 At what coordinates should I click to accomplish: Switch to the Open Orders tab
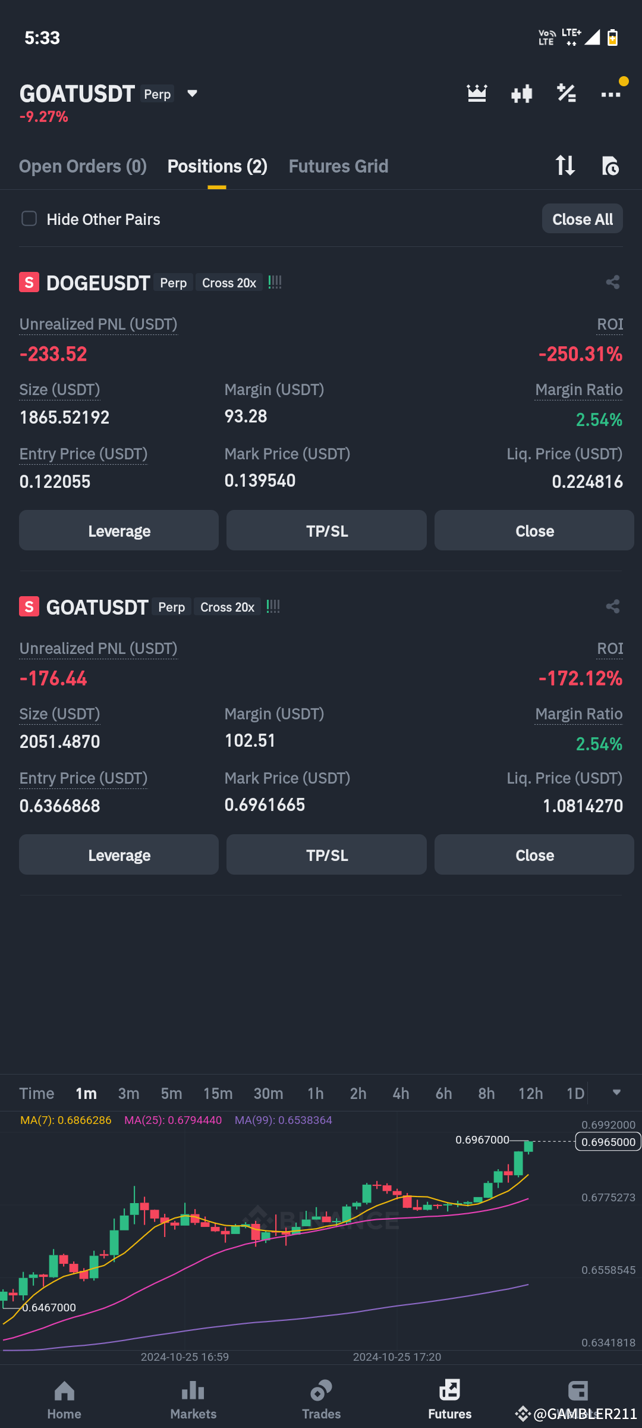coord(83,166)
